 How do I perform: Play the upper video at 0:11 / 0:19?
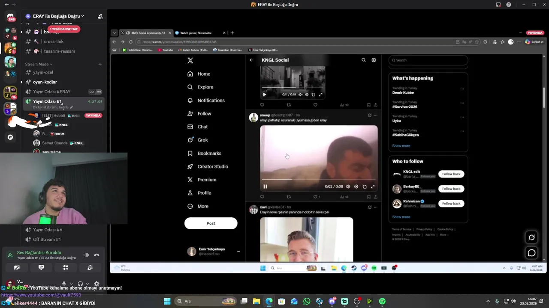(x=264, y=95)
